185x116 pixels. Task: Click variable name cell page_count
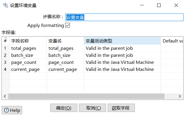(x=65, y=62)
